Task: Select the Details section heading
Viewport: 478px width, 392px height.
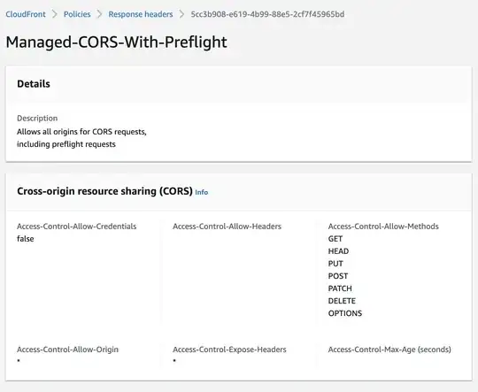Action: tap(34, 84)
